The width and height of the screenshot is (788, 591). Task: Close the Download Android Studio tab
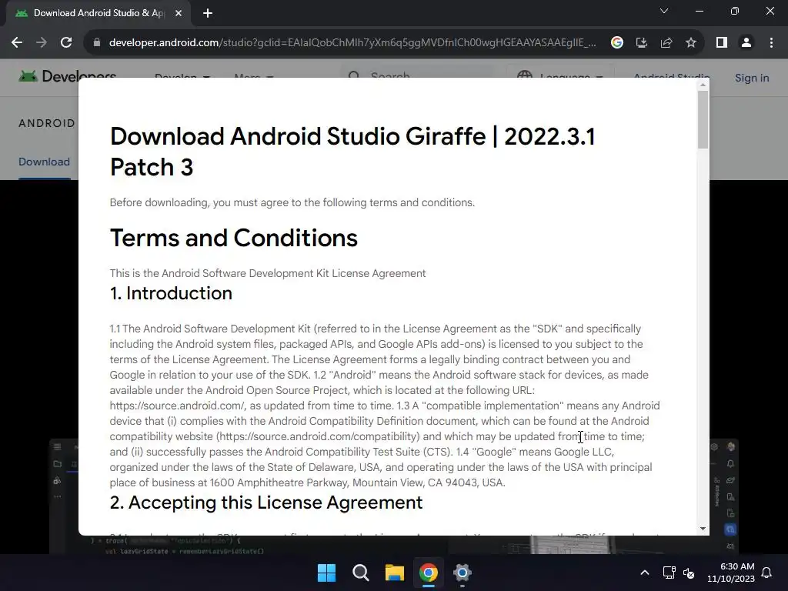click(x=179, y=13)
